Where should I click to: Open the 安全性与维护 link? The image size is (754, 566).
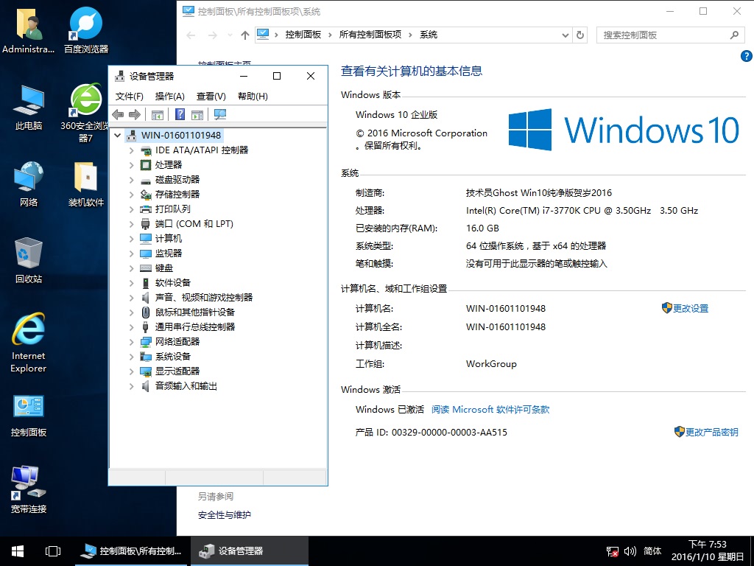point(224,515)
